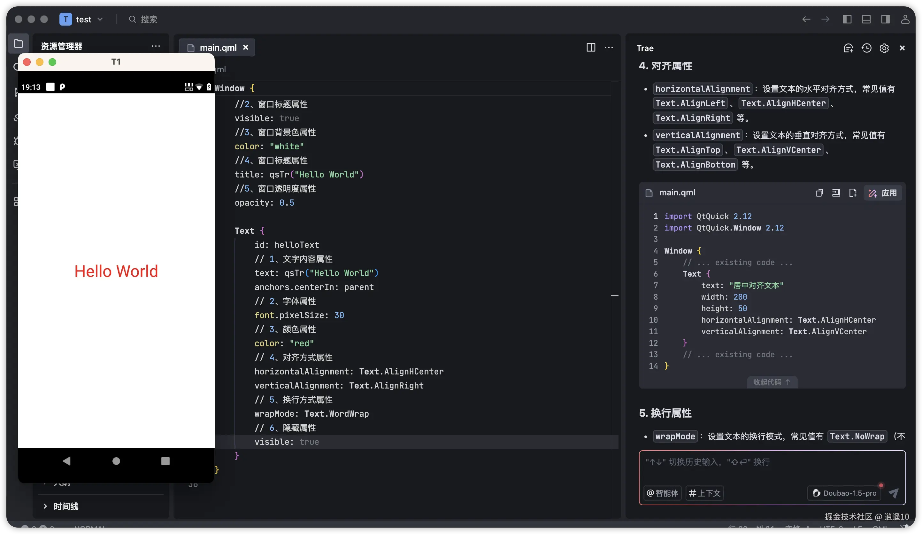Expand the 时间线 section

click(65, 506)
